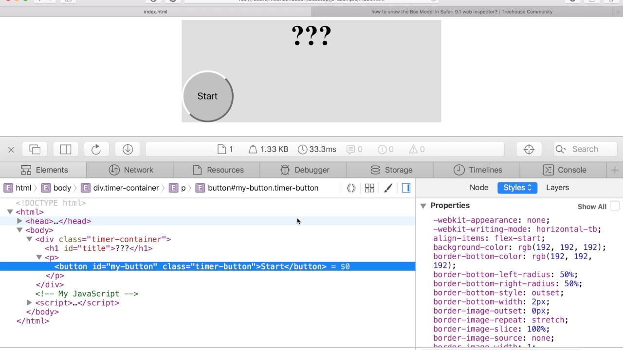Open the Console tab

(x=564, y=170)
